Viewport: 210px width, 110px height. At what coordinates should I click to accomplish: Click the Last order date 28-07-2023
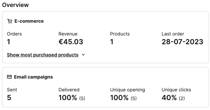point(182,42)
